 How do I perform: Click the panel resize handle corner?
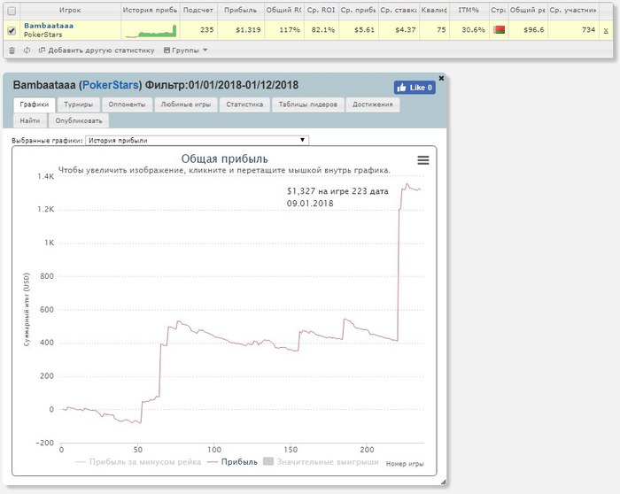(x=443, y=482)
